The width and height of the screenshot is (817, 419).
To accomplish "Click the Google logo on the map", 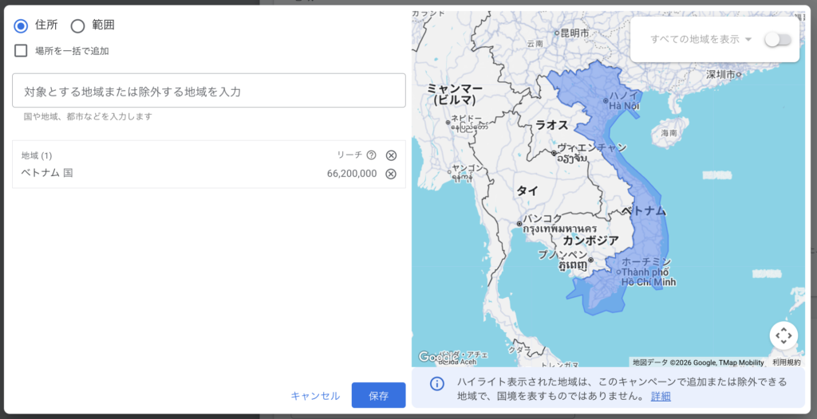I will point(438,357).
